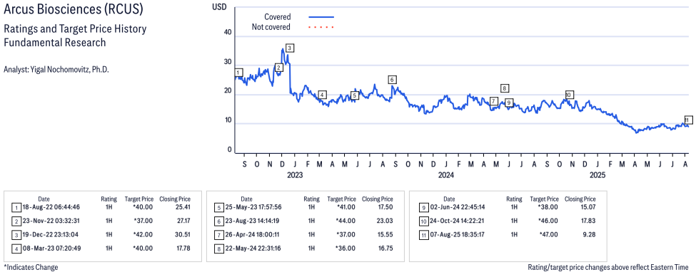
Task: Select chart marker 4 on the price line
Action: pos(322,95)
